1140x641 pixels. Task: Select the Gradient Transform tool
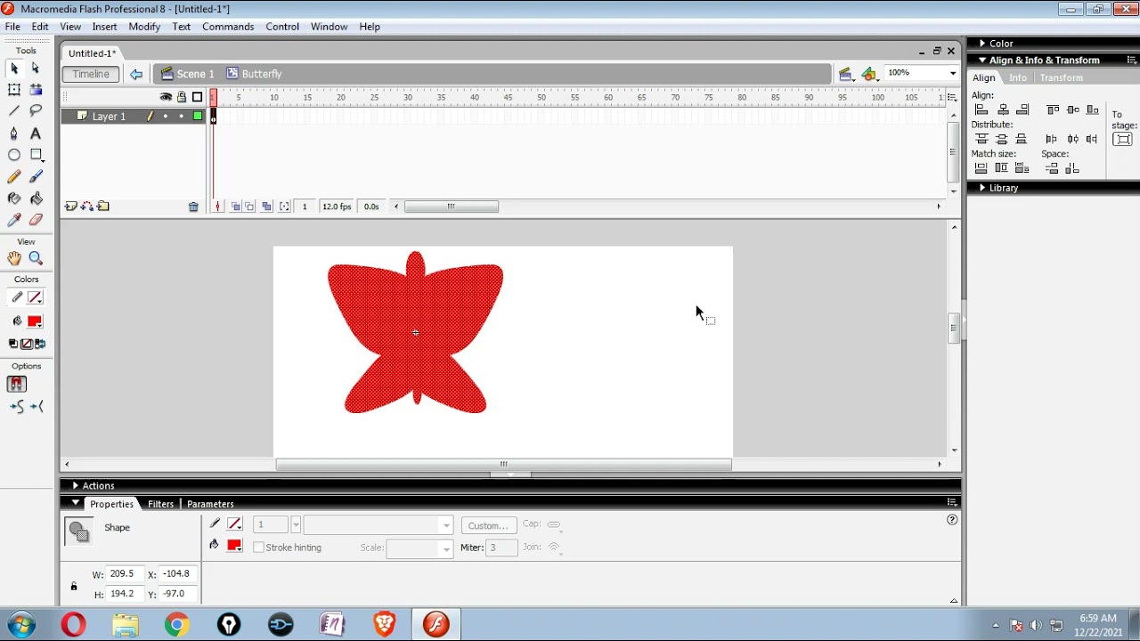tap(36, 90)
